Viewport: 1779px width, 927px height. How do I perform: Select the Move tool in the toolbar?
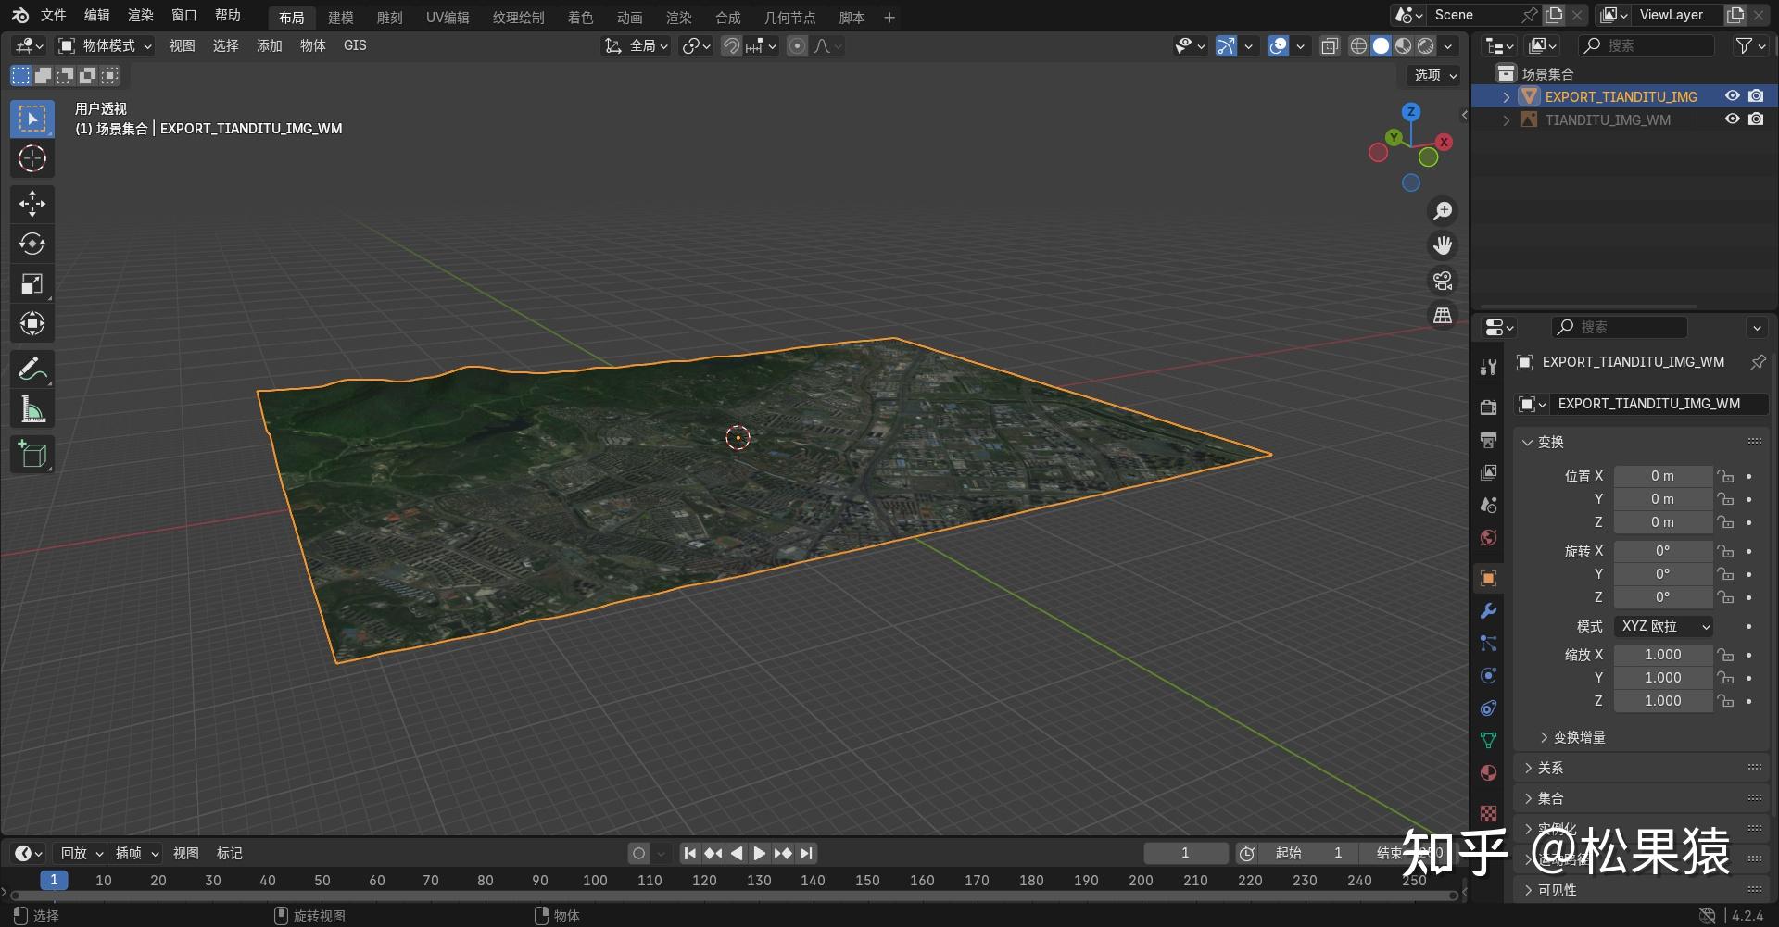pyautogui.click(x=32, y=204)
